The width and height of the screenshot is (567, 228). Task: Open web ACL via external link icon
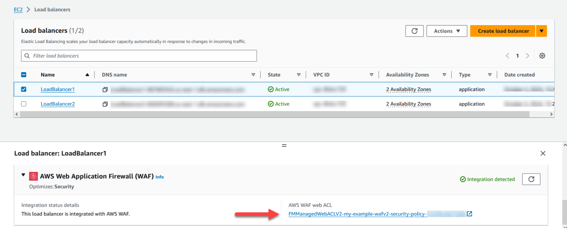pyautogui.click(x=469, y=214)
